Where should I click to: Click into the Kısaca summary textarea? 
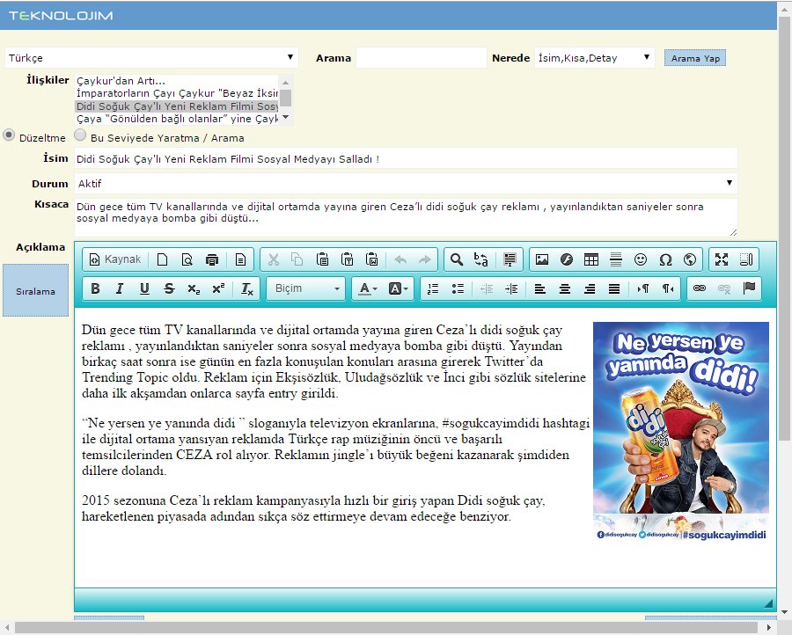[x=406, y=217]
